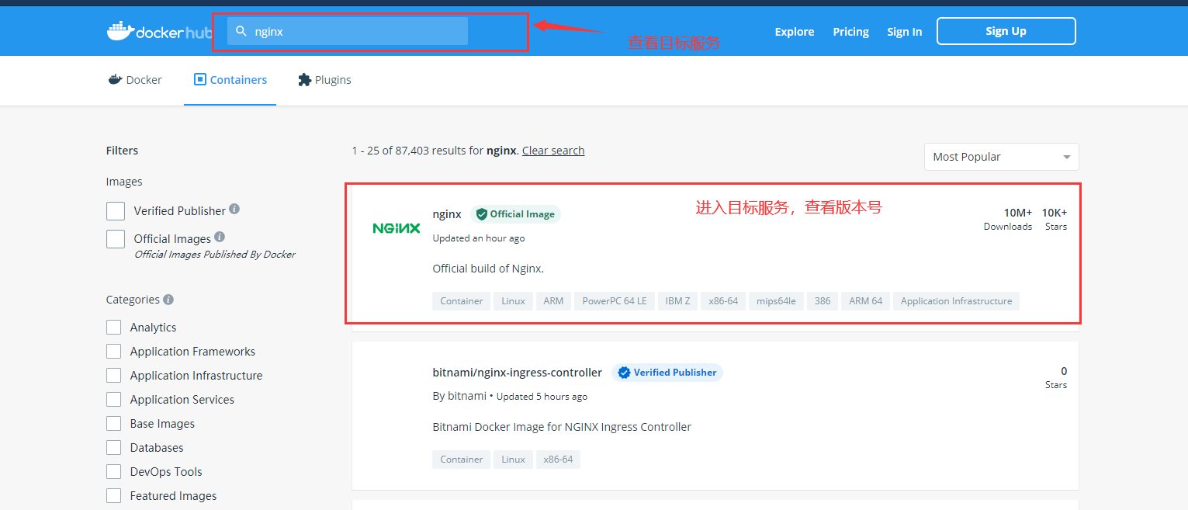The image size is (1188, 510).
Task: Click Bitnami Docker Image description text
Action: tap(562, 427)
